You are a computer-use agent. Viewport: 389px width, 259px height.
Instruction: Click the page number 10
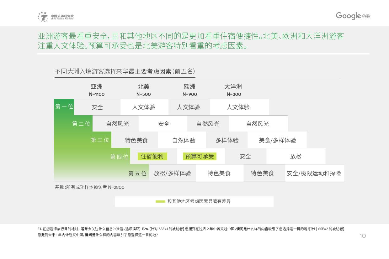click(363, 236)
